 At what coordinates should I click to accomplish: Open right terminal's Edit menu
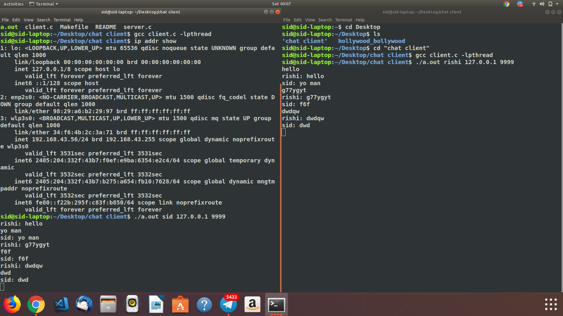297,20
